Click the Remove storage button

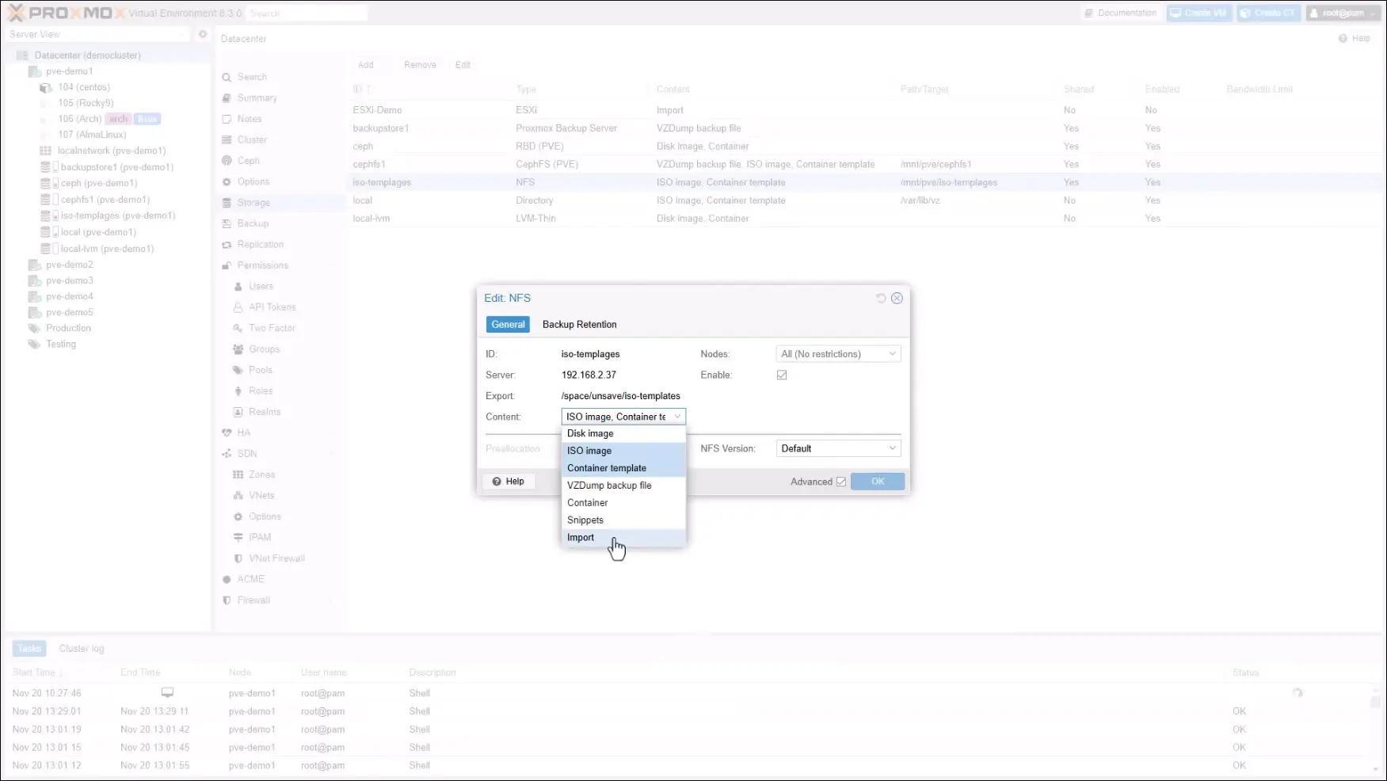pyautogui.click(x=420, y=65)
